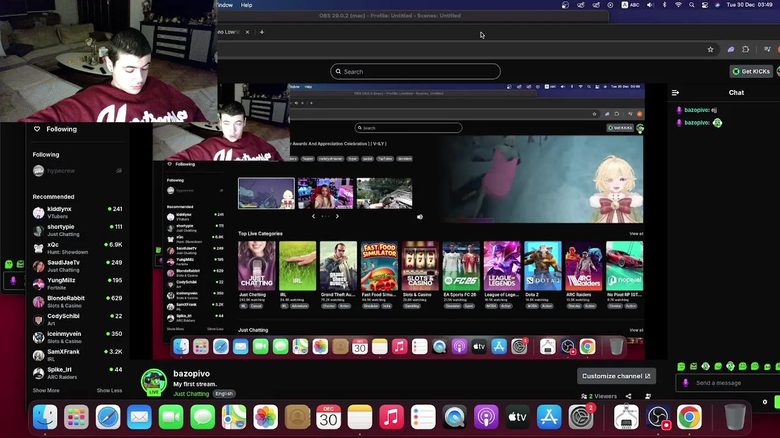Go to next featured stream arrow
Screen dimensions: 780x438
(337, 217)
